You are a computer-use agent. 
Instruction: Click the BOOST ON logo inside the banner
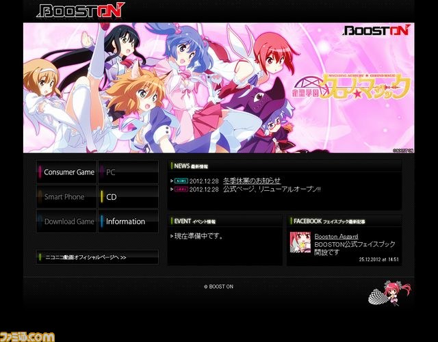coord(377,30)
